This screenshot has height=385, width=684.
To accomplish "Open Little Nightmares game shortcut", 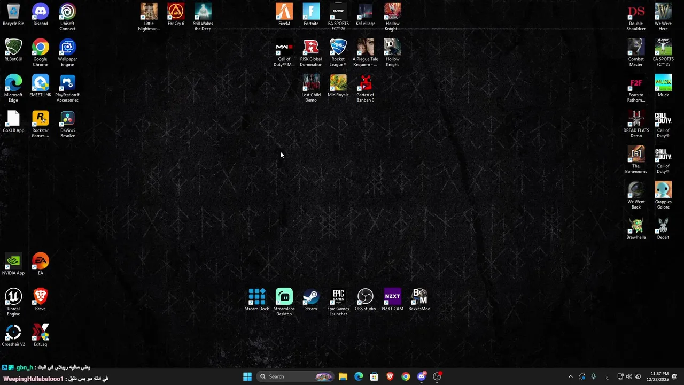I will coord(149,17).
